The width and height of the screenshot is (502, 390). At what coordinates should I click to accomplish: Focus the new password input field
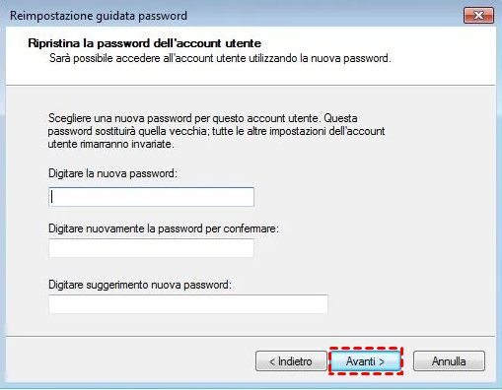[151, 197]
